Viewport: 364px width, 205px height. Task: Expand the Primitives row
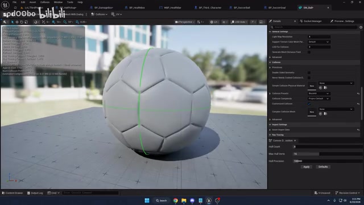click(x=270, y=67)
